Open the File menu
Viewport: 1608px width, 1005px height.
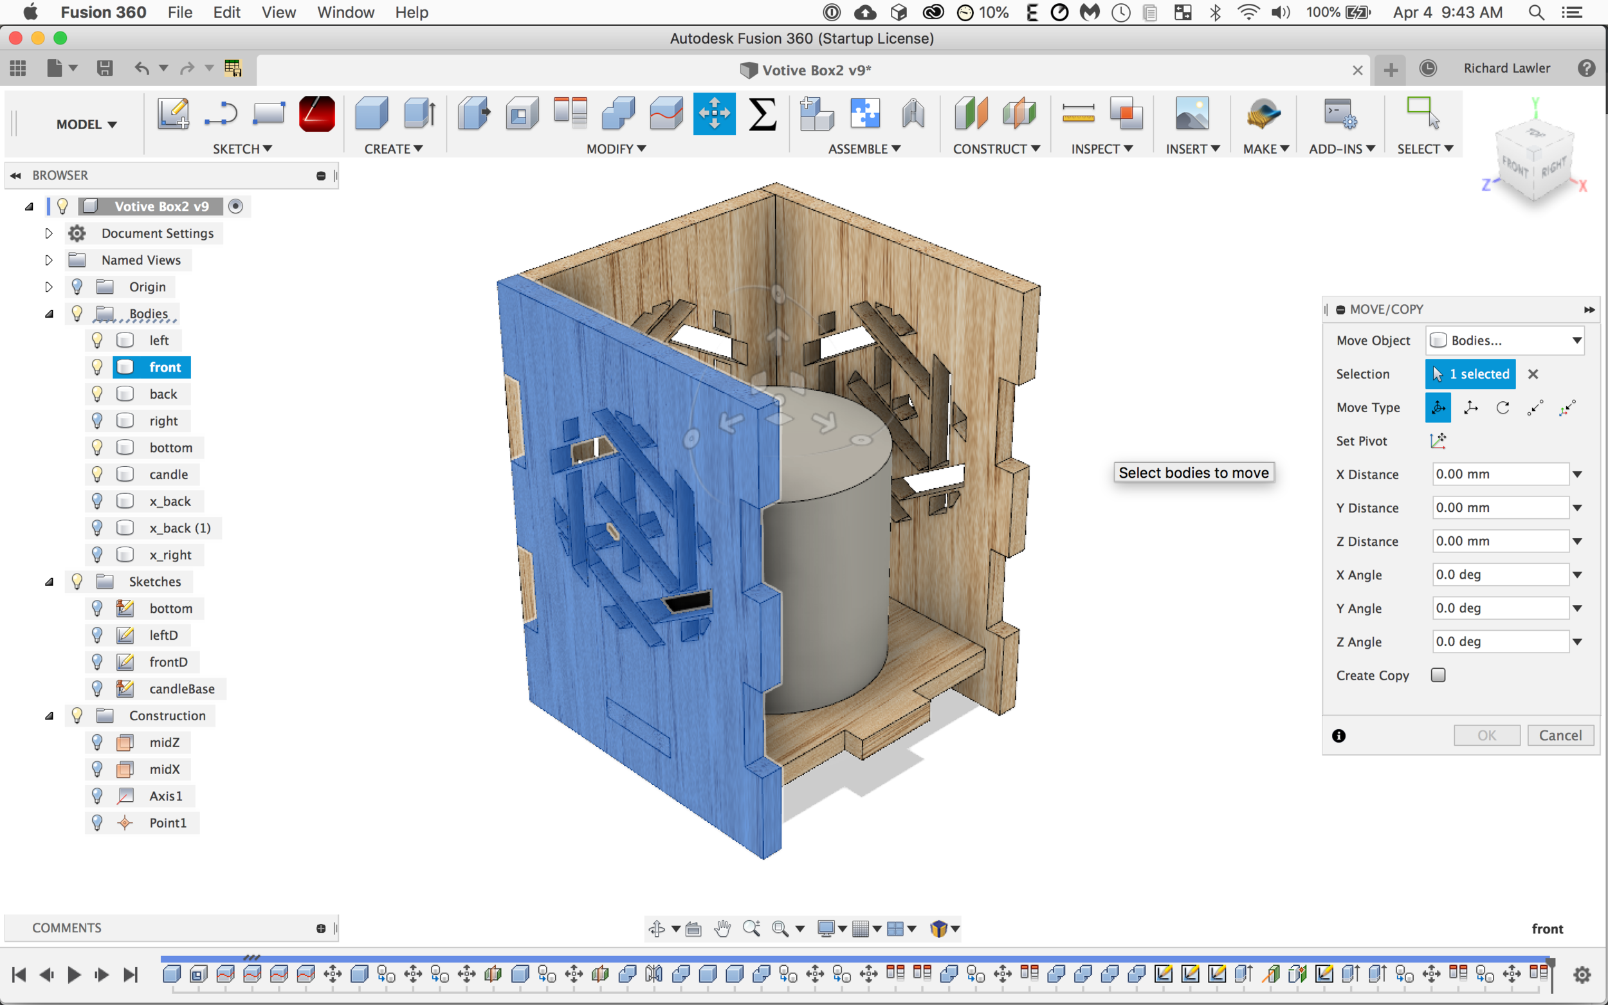(x=179, y=12)
